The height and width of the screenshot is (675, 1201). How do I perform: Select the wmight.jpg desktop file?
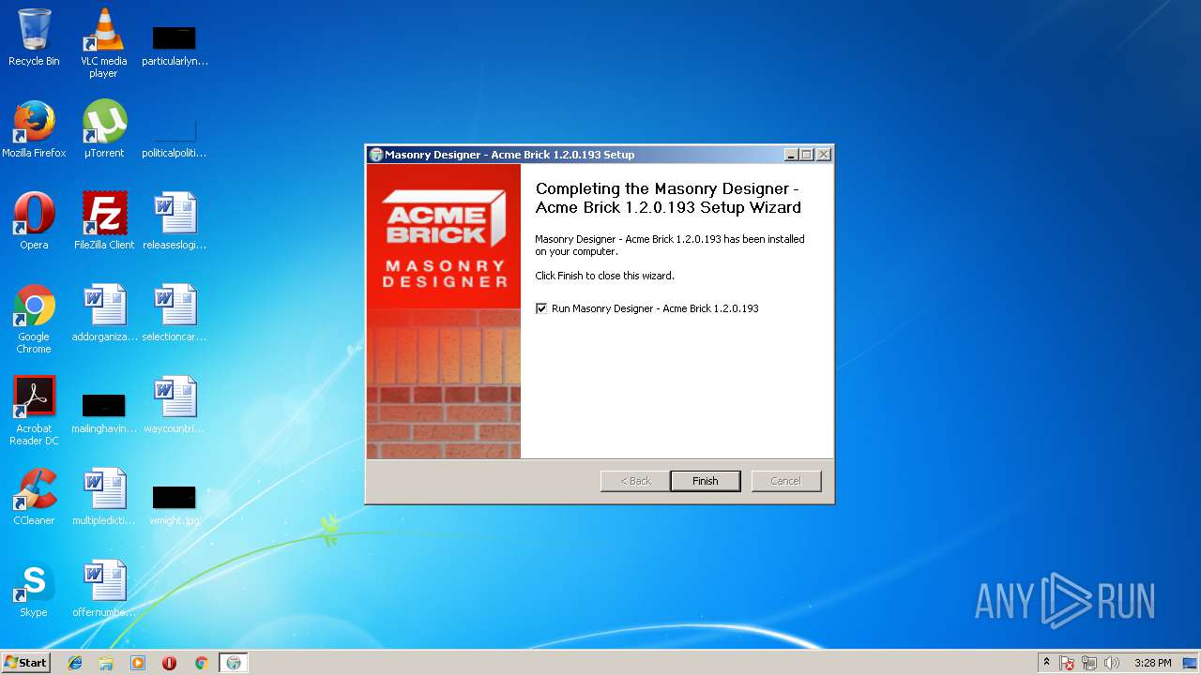175,503
